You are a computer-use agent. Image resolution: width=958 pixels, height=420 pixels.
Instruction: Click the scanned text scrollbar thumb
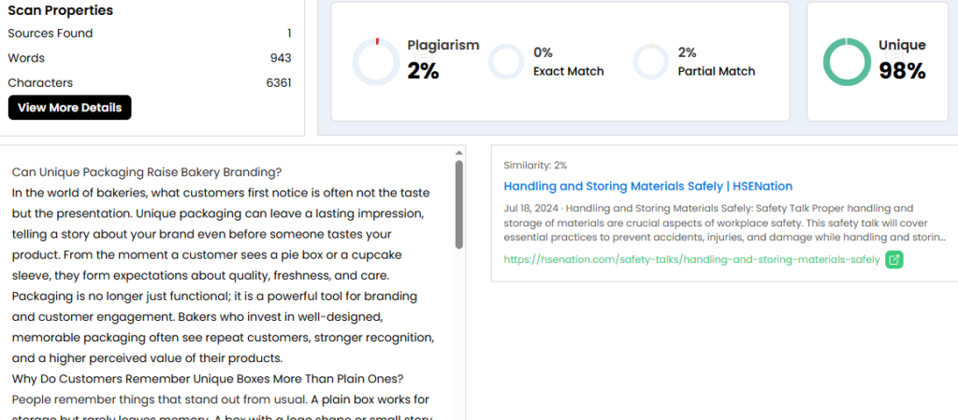[458, 203]
